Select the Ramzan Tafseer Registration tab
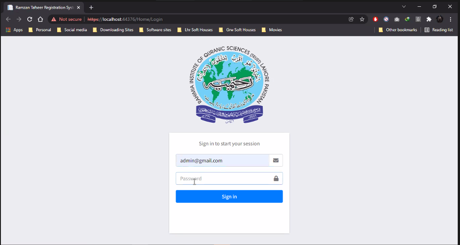The height and width of the screenshot is (245, 460). pos(44,8)
